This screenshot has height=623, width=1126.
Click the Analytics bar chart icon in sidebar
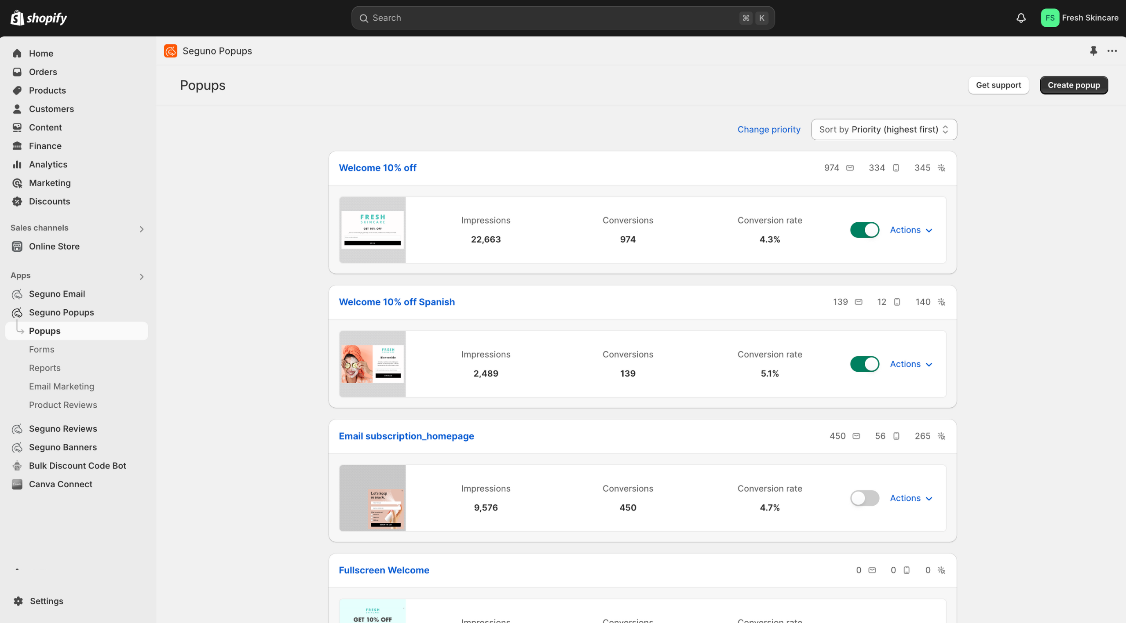tap(17, 164)
